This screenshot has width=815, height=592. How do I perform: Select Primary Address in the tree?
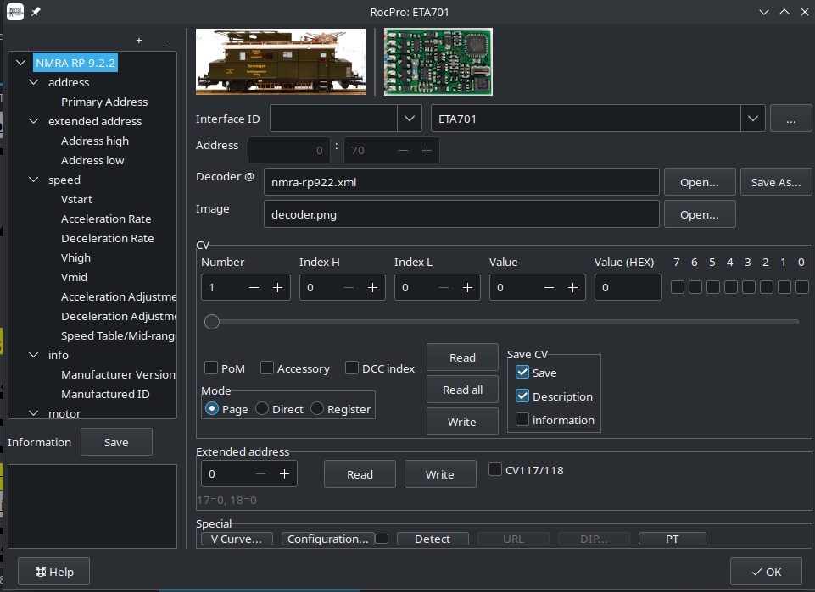point(104,102)
